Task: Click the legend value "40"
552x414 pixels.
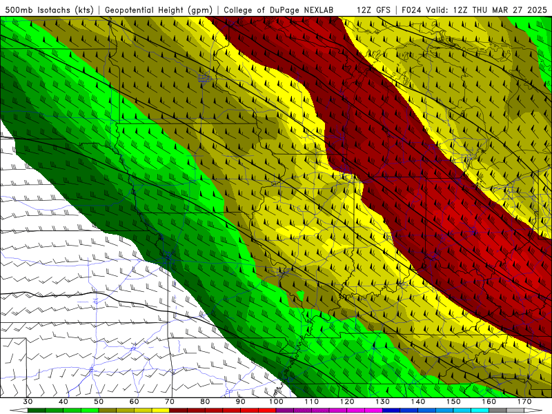Action: pos(63,402)
